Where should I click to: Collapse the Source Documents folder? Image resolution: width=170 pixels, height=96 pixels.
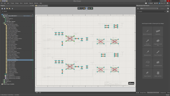pyautogui.click(x=3, y=23)
